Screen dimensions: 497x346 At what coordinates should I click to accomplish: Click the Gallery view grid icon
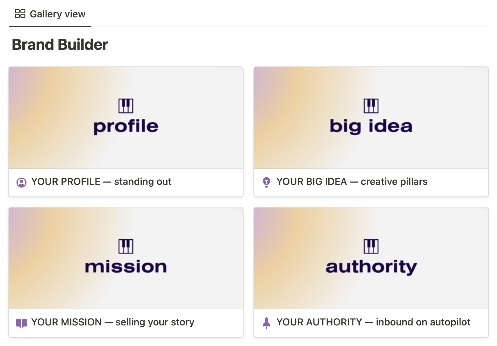point(20,13)
